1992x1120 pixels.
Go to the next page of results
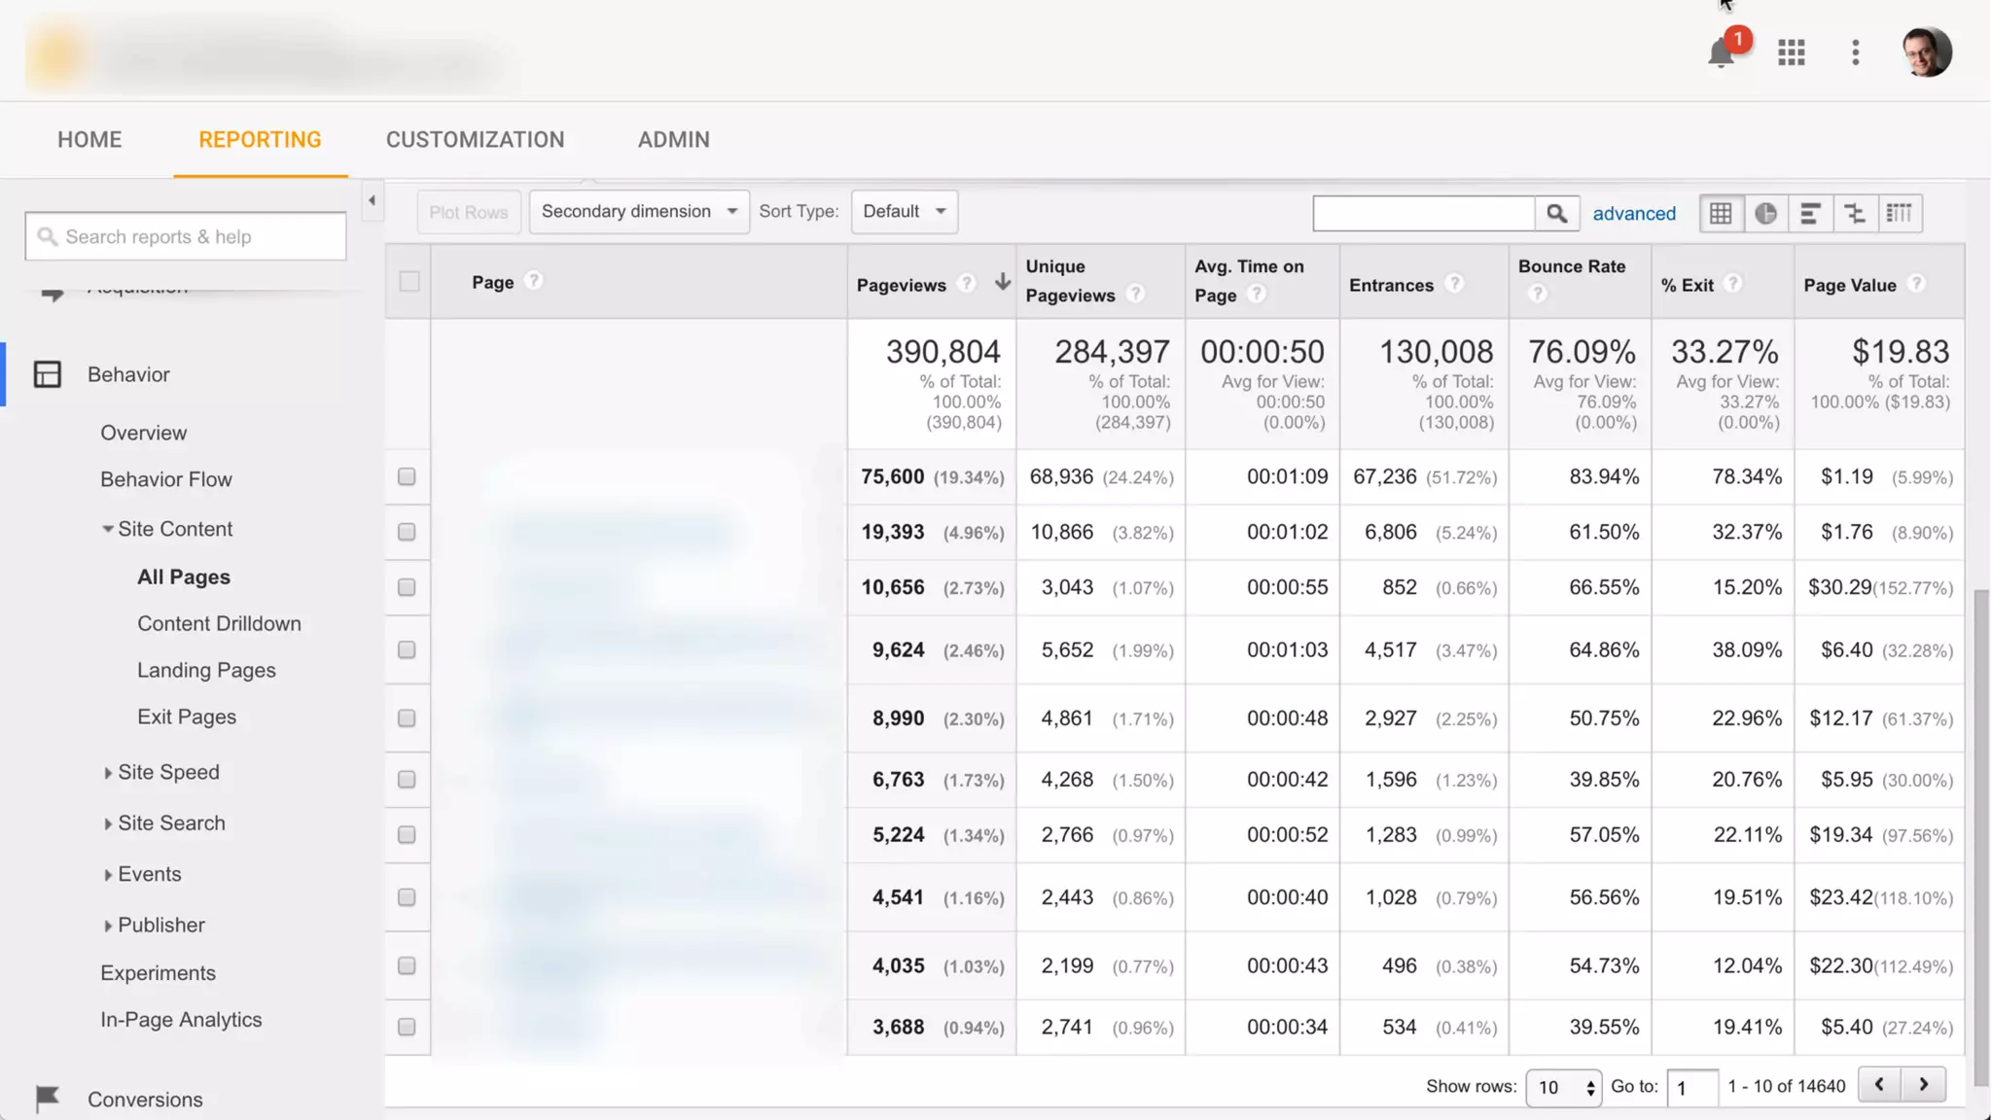tap(1923, 1084)
